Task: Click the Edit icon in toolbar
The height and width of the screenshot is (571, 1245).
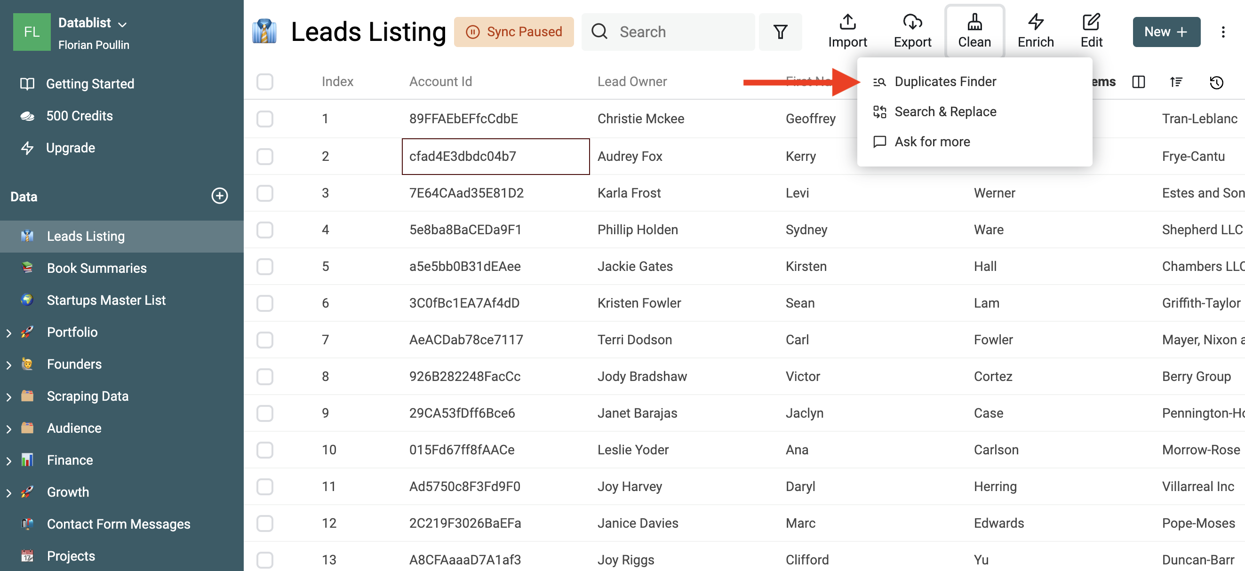Action: 1091,31
